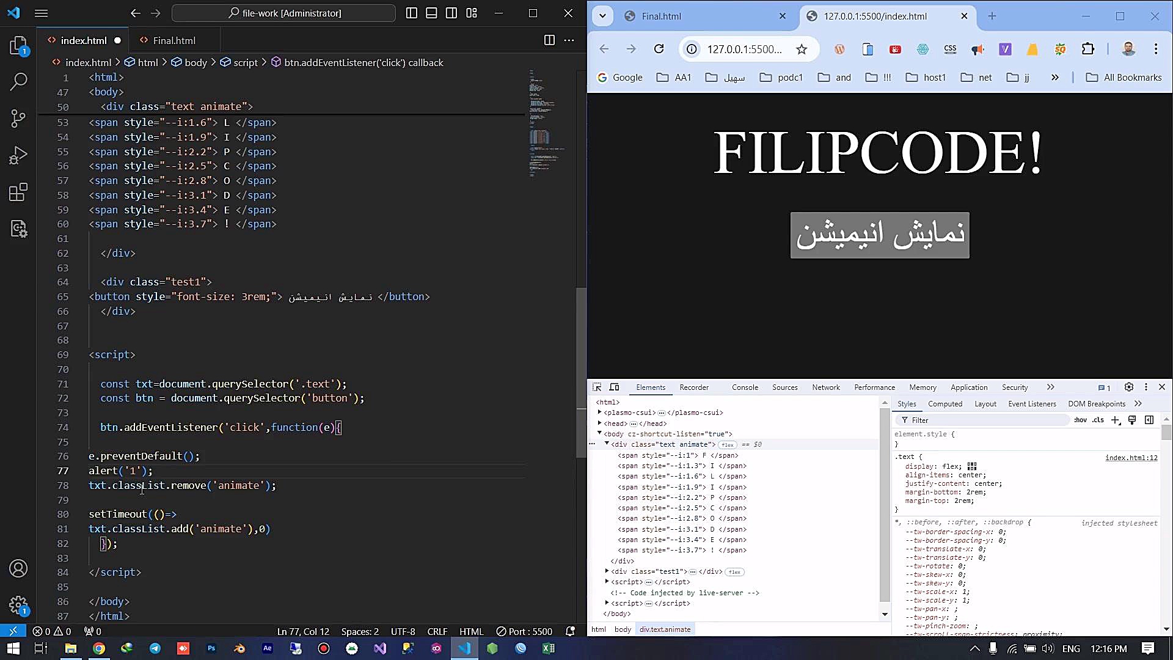1173x660 pixels.
Task: Open the Customize Layout icon
Action: (x=472, y=13)
